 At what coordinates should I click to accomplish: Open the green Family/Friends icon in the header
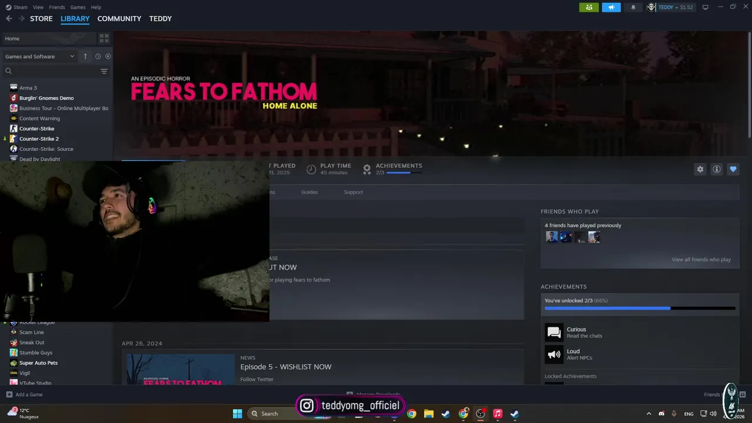589,7
